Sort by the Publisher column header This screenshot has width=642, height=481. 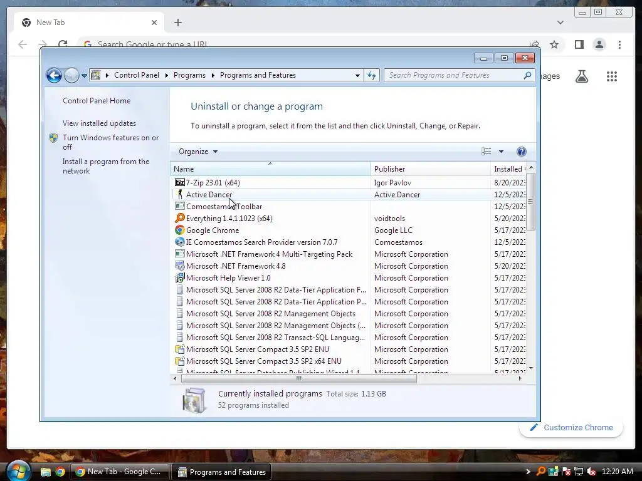pyautogui.click(x=430, y=169)
